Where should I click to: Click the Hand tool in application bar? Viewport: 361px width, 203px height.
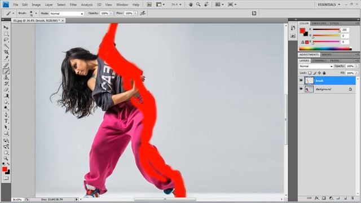coord(191,5)
